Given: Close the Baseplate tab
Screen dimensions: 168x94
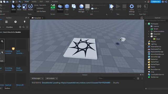Looking at the screenshot, I should (43, 18).
